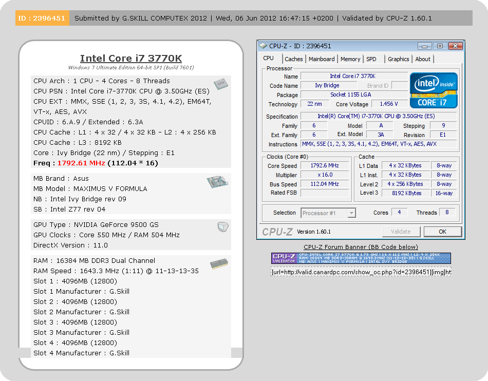
Task: Click the GPU Type : NVIDIA GeForce 9500 GS line
Action: click(x=96, y=225)
